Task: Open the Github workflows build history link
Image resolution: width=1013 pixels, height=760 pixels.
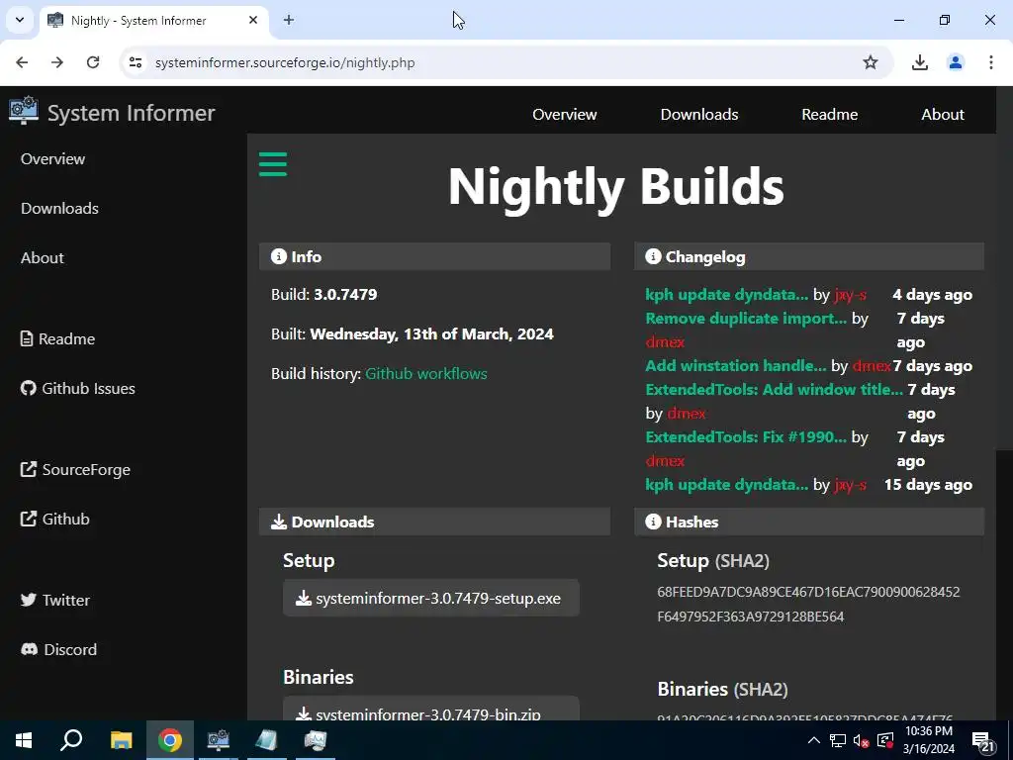Action: pos(426,373)
